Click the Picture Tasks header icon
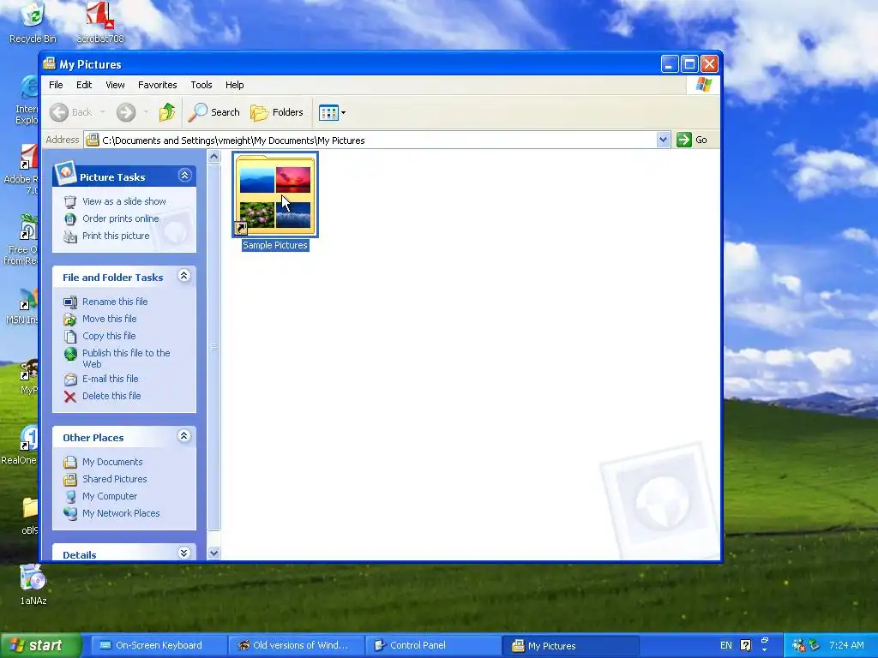 pos(65,173)
